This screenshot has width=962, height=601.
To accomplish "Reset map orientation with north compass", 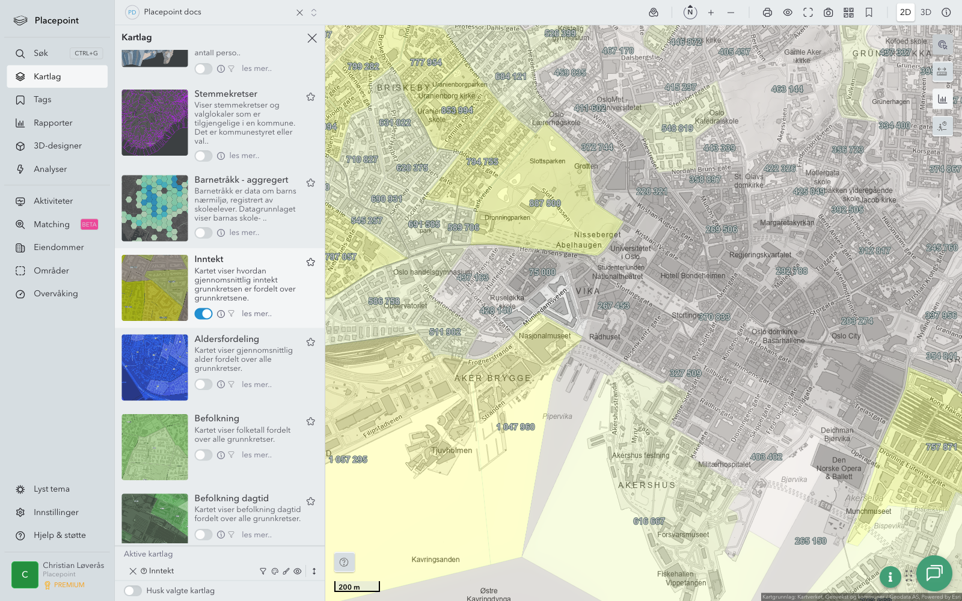I will (690, 12).
